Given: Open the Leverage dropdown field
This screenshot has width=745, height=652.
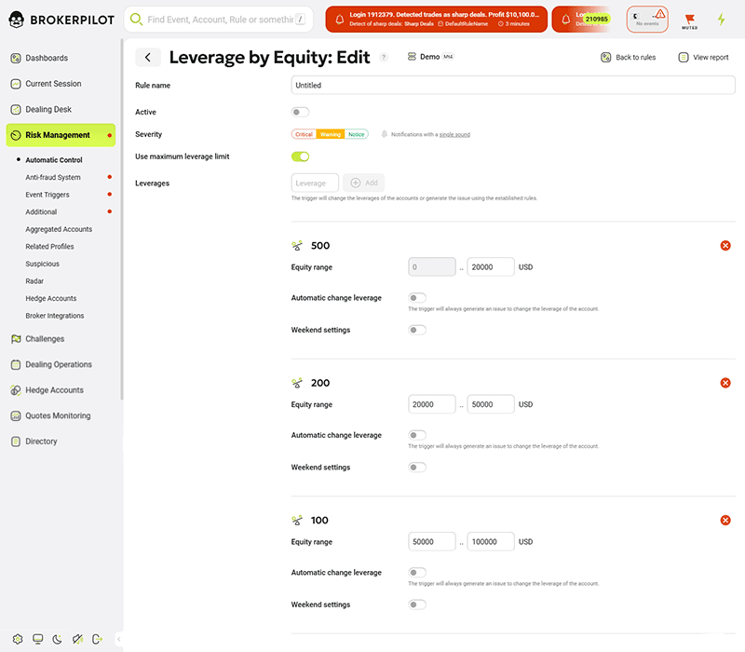Looking at the screenshot, I should pyautogui.click(x=314, y=183).
